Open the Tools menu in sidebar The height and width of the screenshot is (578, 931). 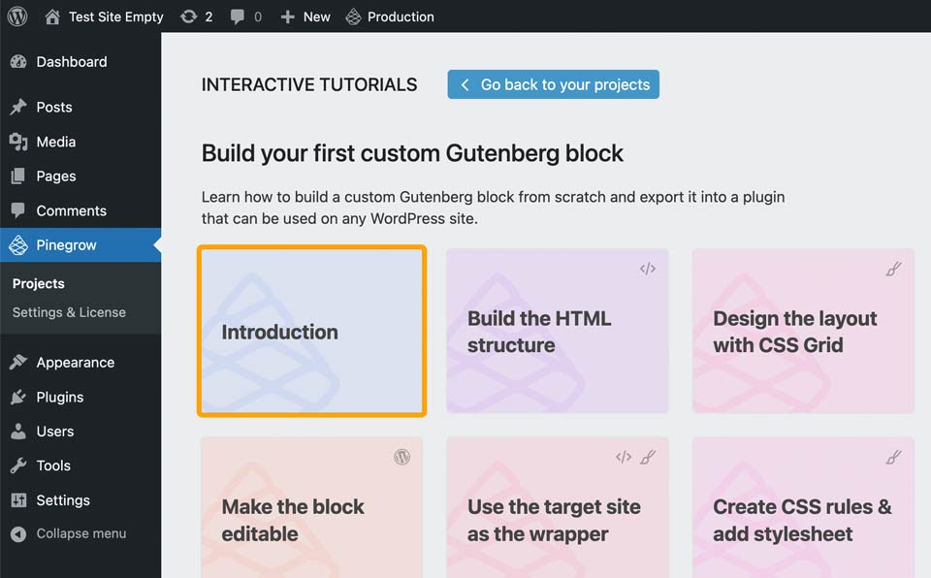pyautogui.click(x=53, y=466)
